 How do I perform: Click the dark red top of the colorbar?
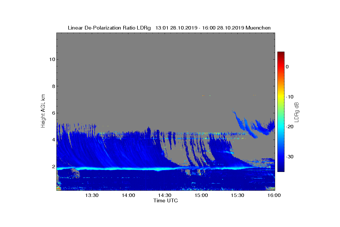pos(281,54)
